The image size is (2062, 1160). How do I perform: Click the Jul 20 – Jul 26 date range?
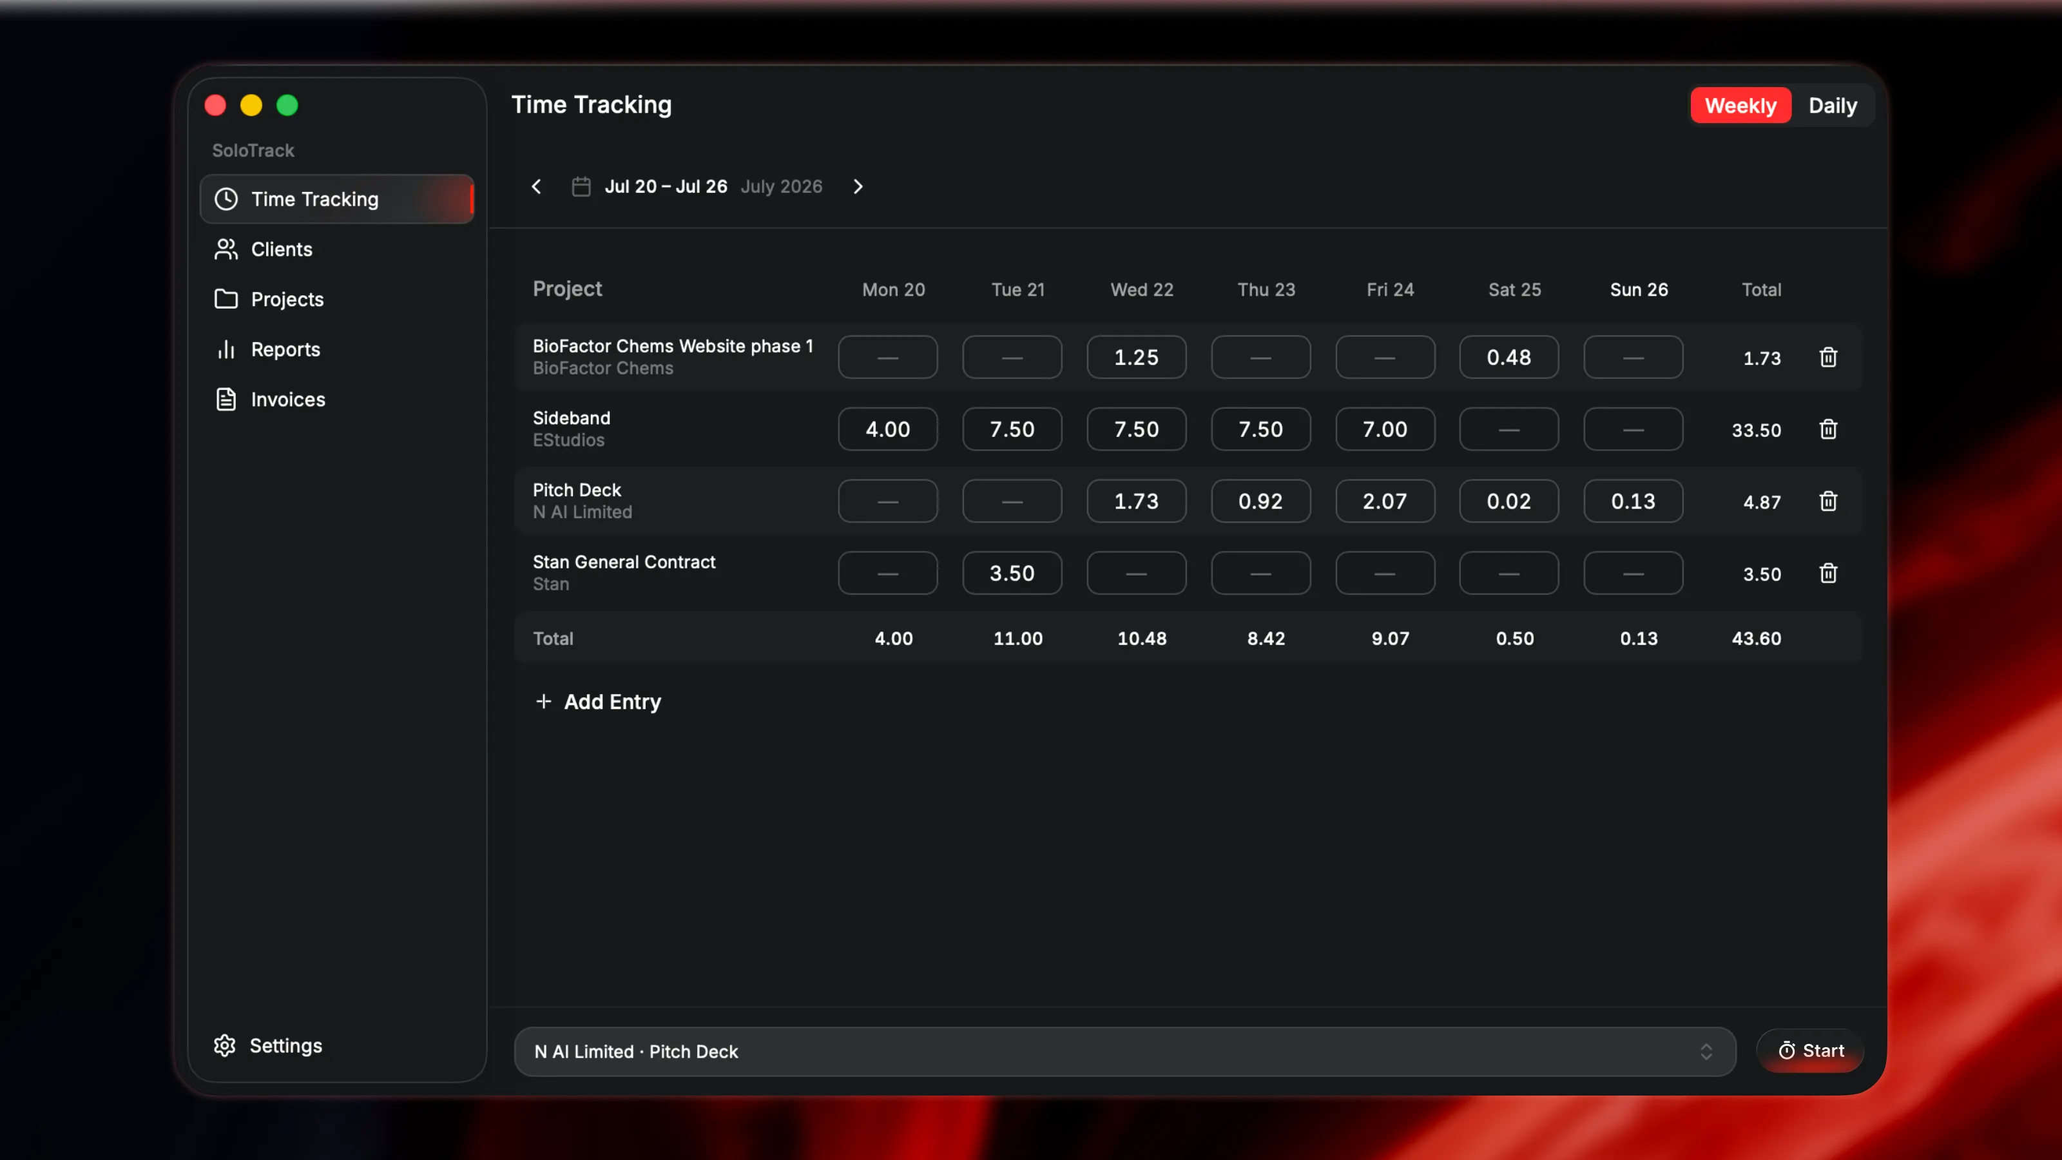click(666, 186)
